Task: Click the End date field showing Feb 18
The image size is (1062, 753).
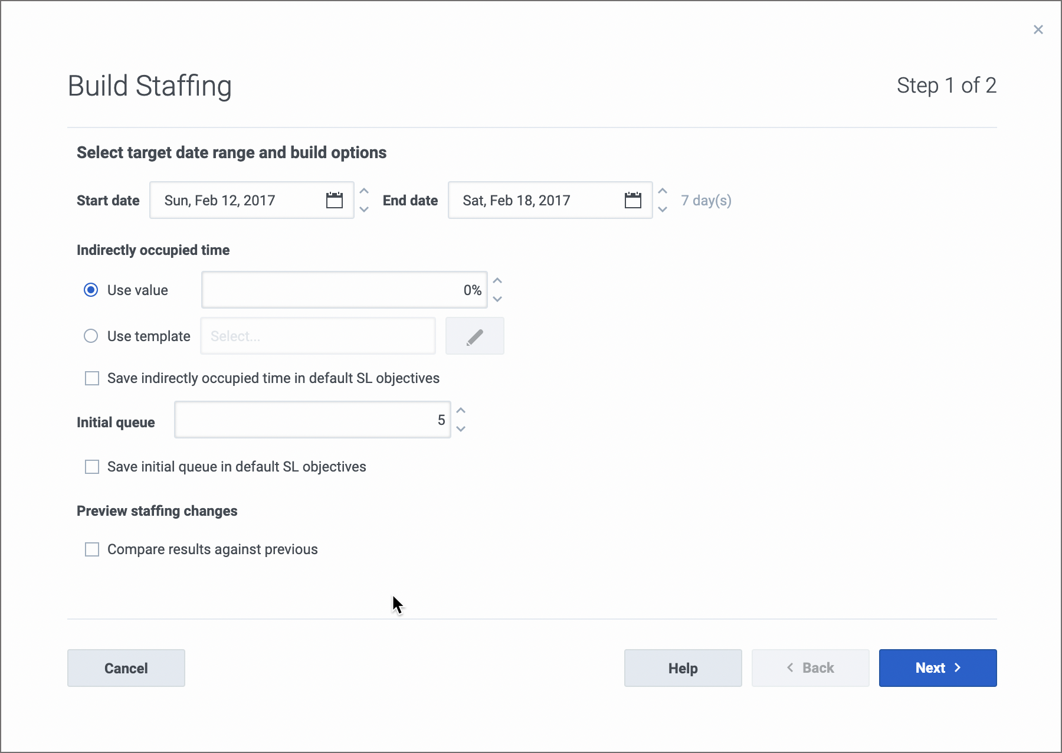Action: tap(550, 200)
